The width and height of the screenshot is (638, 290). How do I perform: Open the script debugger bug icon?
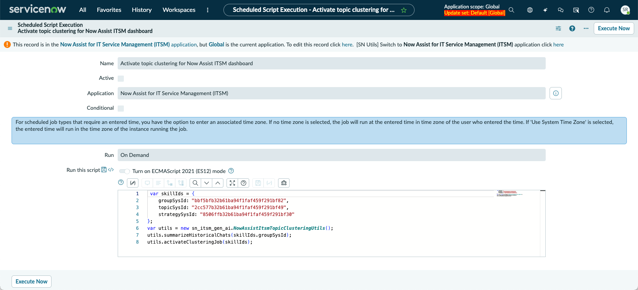click(x=284, y=183)
